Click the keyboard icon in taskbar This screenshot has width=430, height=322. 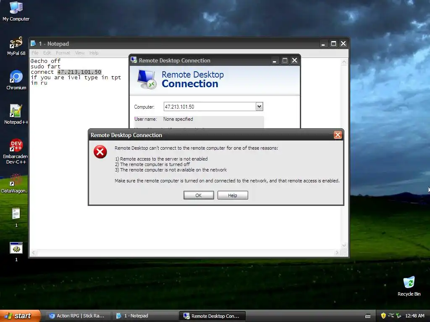click(368, 316)
